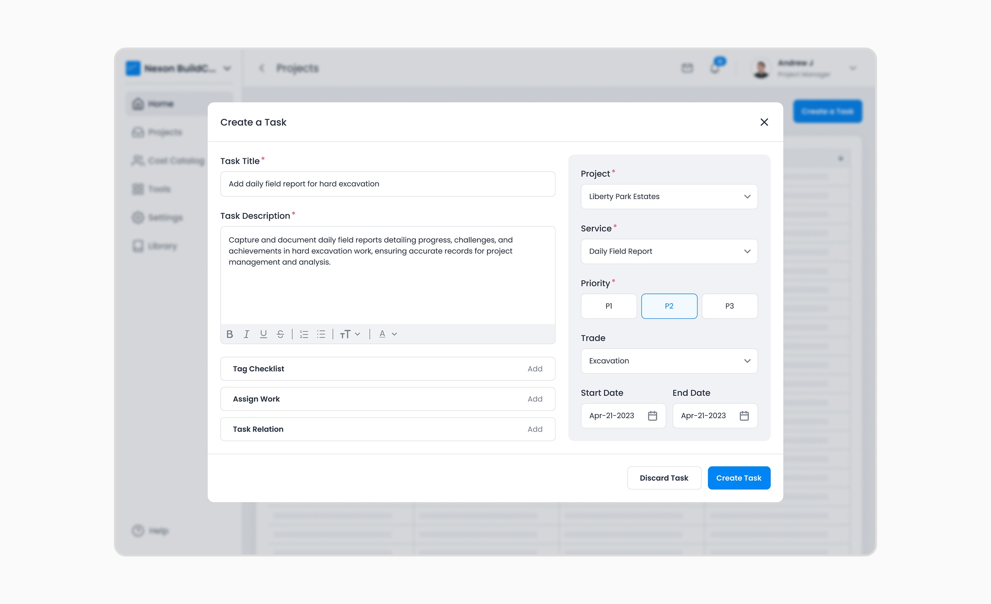
Task: Open the notifications bell in header
Action: pyautogui.click(x=715, y=68)
